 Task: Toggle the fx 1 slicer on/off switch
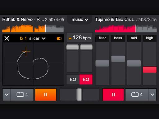tap(59, 38)
